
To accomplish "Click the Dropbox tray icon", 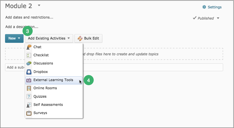I will 29,72.
